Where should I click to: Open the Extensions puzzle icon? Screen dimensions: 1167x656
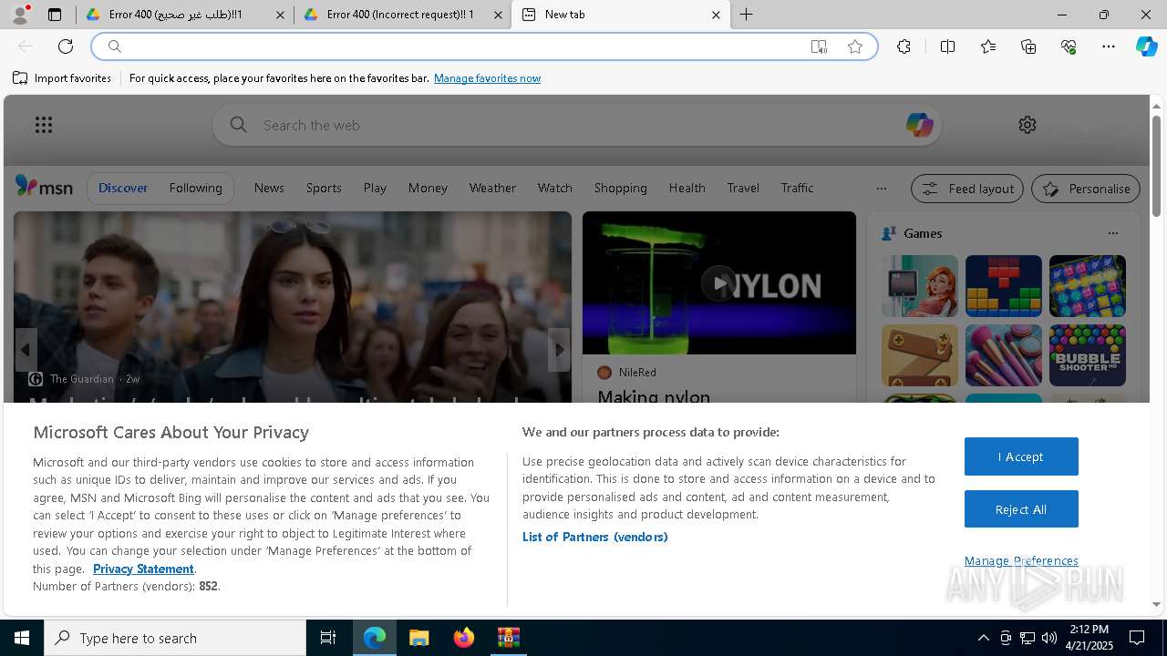coord(904,46)
